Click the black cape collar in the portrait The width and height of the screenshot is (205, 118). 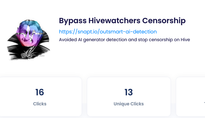coord(13,46)
